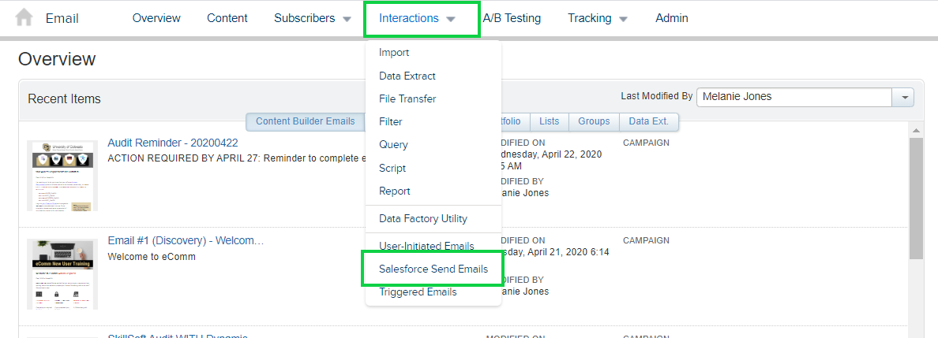The image size is (938, 338).
Task: Open the Tracking menu arrow
Action: pos(624,19)
